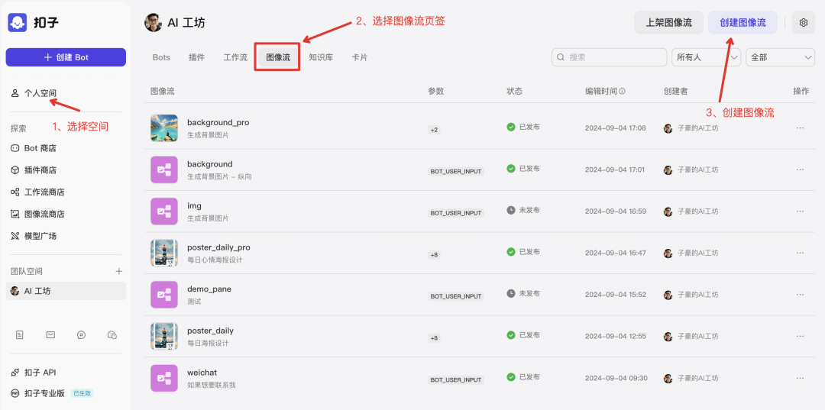Switch to the 卡片 tab

359,57
